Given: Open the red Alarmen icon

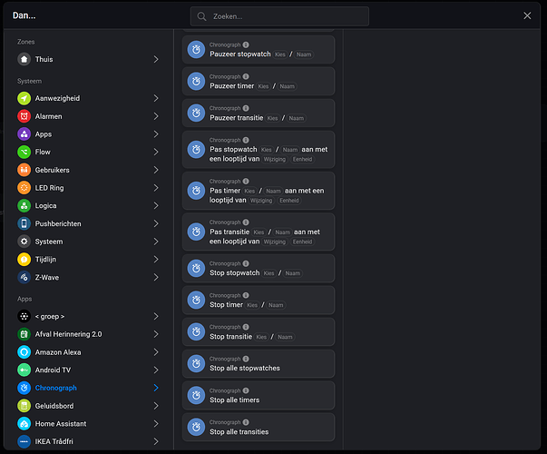Looking at the screenshot, I should 24,116.
